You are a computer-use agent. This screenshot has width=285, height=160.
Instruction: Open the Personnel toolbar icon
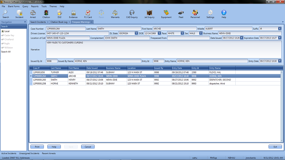tap(195, 13)
